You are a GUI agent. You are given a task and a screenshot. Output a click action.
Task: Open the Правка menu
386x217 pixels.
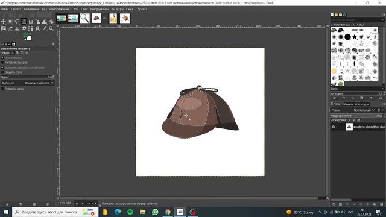16,9
